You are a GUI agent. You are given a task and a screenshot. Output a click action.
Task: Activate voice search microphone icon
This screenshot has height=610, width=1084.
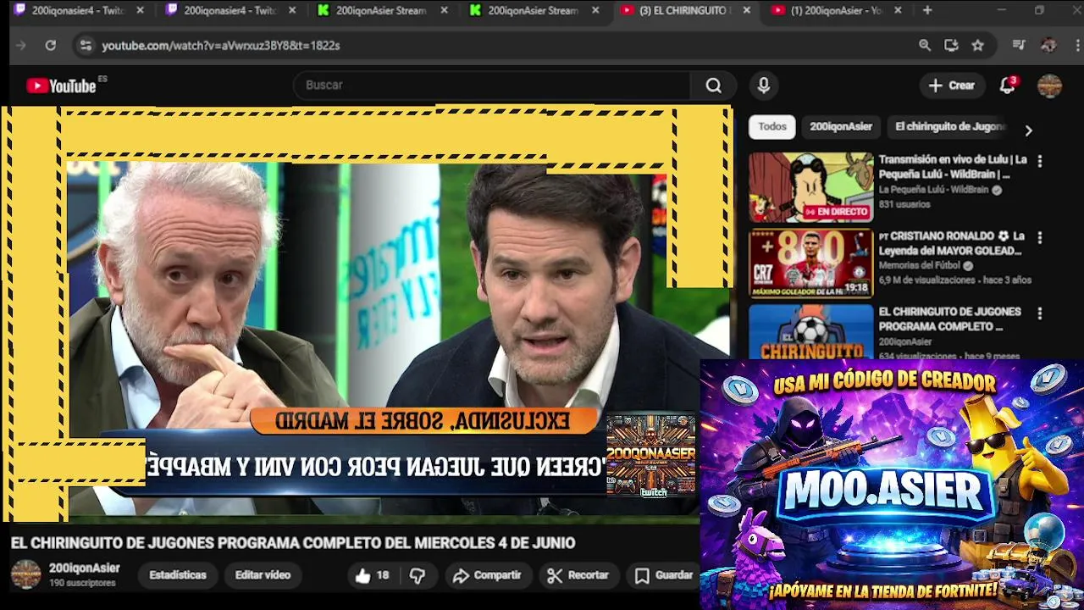pos(763,86)
